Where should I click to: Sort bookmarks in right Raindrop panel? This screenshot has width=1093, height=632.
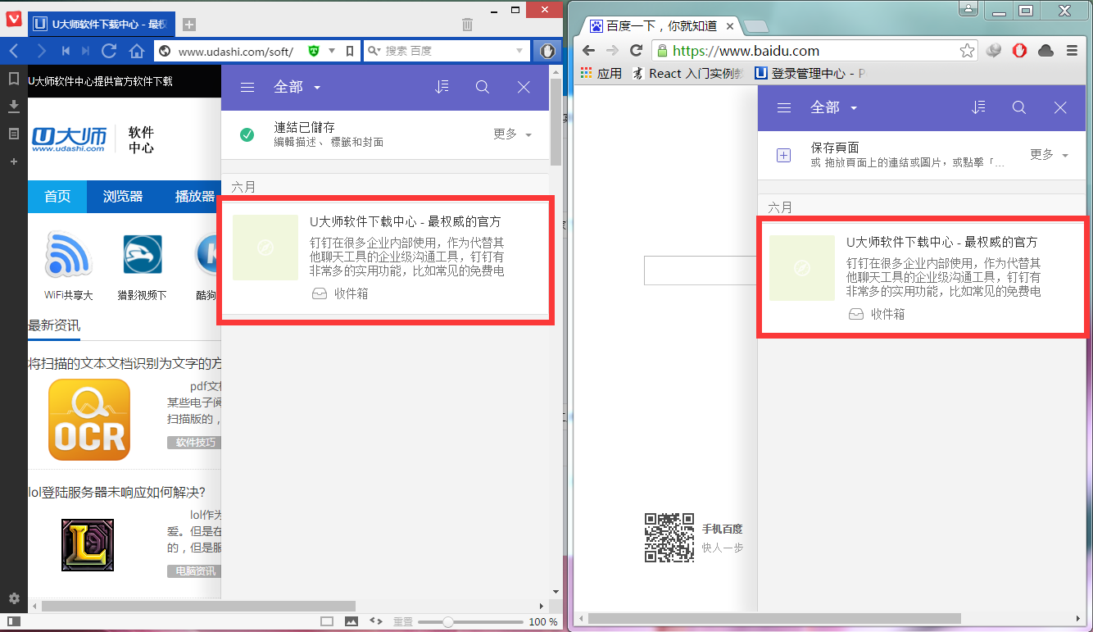(x=978, y=107)
